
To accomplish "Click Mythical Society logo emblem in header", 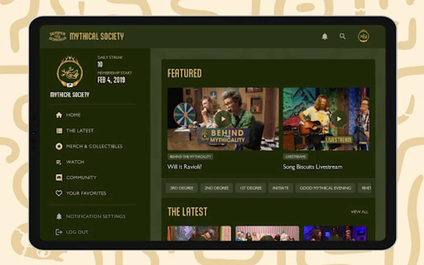I will click(x=57, y=36).
